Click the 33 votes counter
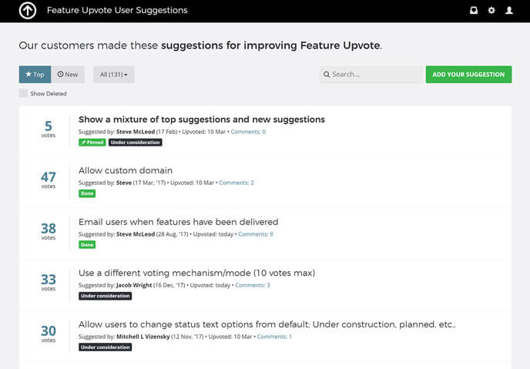This screenshot has height=369, width=530. click(x=49, y=282)
